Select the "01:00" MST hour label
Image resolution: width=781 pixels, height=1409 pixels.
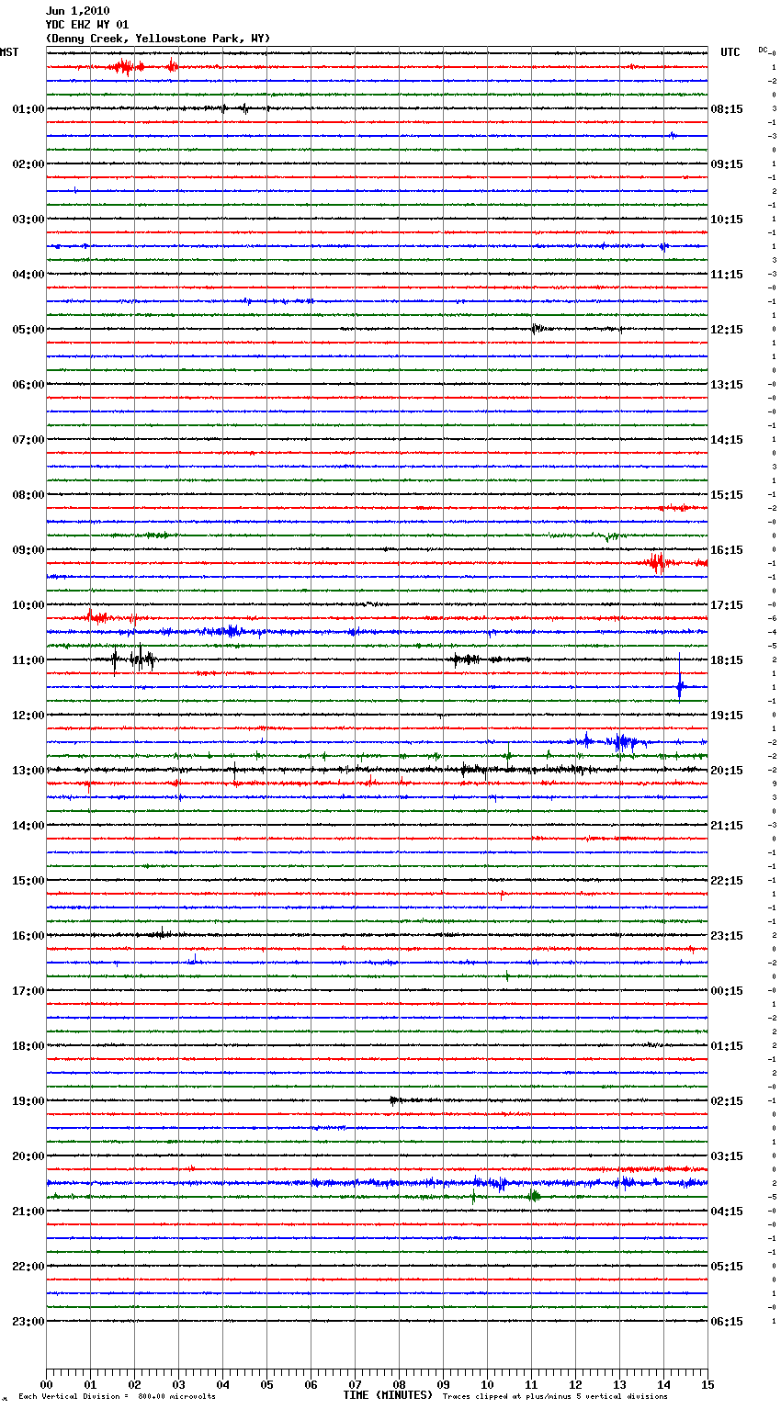28,109
